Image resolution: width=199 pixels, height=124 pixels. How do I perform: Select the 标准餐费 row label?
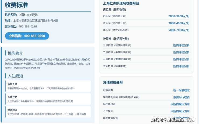108,90
